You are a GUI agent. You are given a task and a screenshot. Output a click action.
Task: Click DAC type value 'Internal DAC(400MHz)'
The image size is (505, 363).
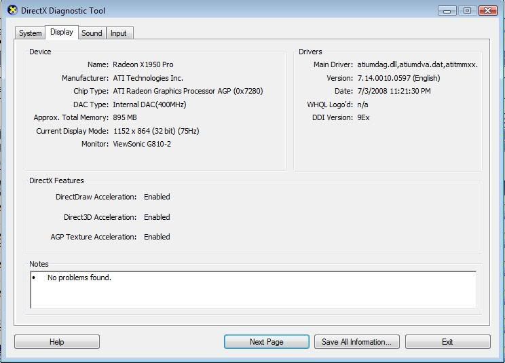coord(149,104)
